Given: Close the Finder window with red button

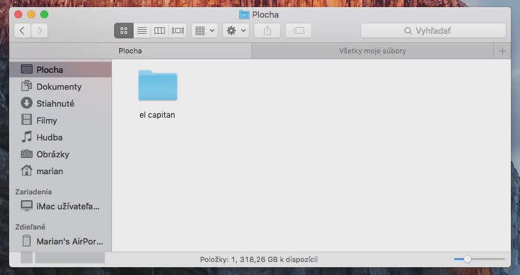Looking at the screenshot, I should pos(18,14).
